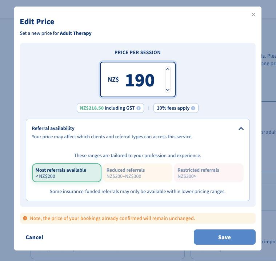Image resolution: width=276 pixels, height=261 pixels.
Task: Click the NZ$218.50 including GST badge
Action: (x=111, y=108)
